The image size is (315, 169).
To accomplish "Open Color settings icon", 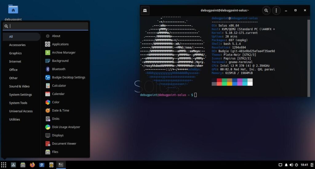I will (x=48, y=102).
